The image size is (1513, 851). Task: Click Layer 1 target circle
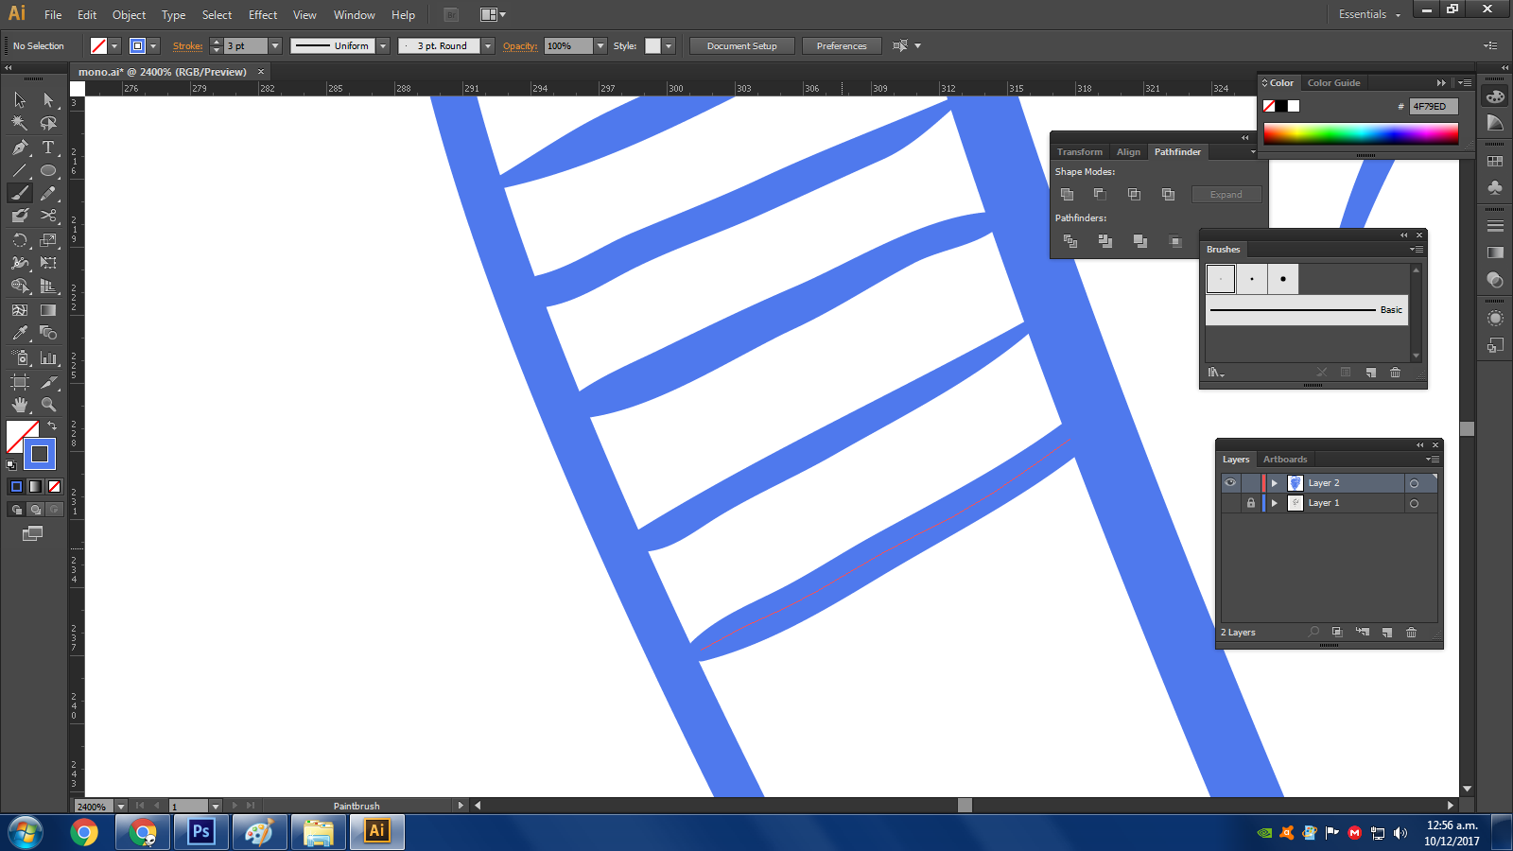[1414, 504]
